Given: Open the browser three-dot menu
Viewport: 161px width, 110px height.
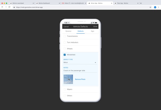Looking at the screenshot, I should 159,7.
